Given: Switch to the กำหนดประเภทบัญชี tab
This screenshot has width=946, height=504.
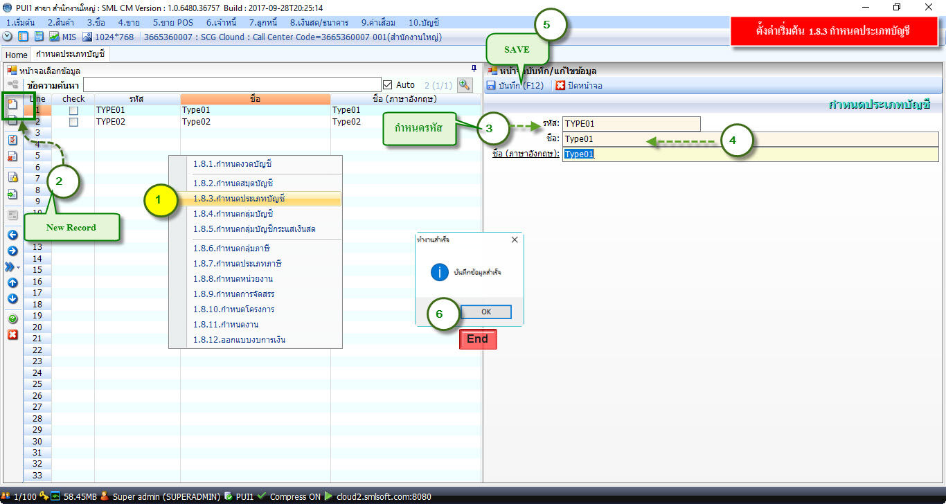Looking at the screenshot, I should (69, 55).
